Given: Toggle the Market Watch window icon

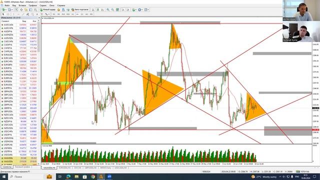Looking at the screenshot, I should 16,9.
